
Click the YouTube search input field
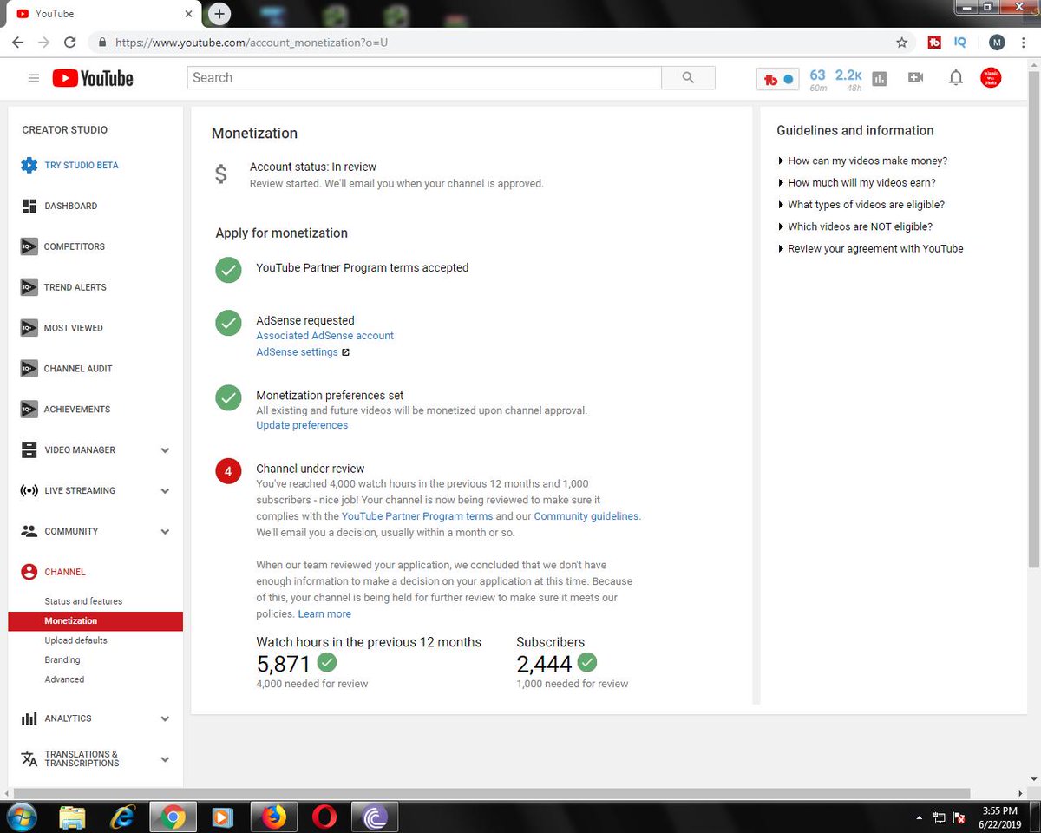coord(424,77)
